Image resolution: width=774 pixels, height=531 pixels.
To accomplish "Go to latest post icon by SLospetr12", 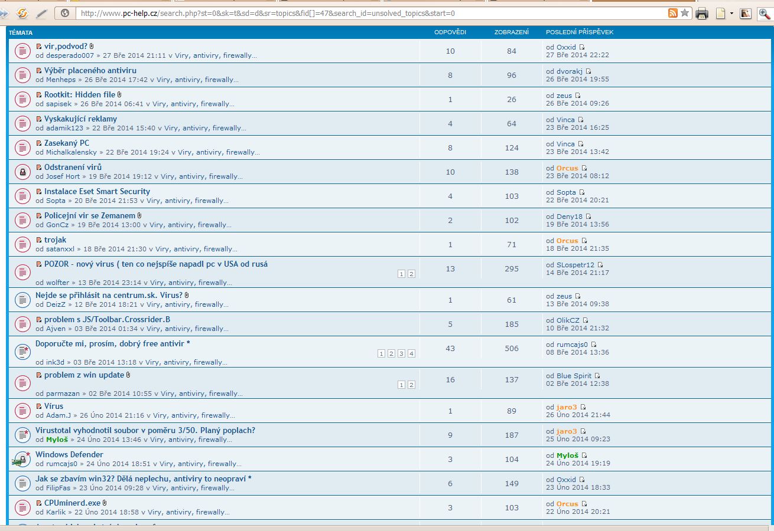I will pyautogui.click(x=600, y=265).
